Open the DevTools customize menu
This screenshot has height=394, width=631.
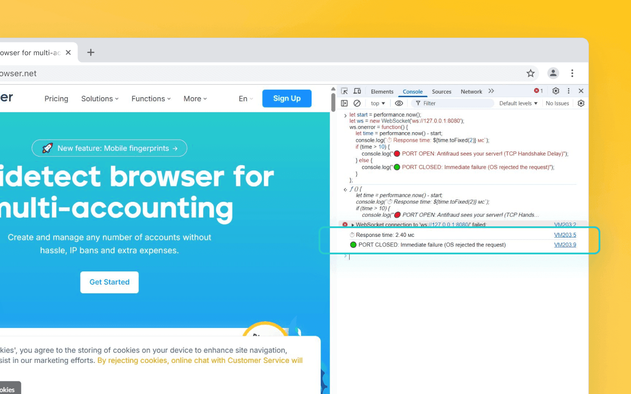pyautogui.click(x=569, y=91)
